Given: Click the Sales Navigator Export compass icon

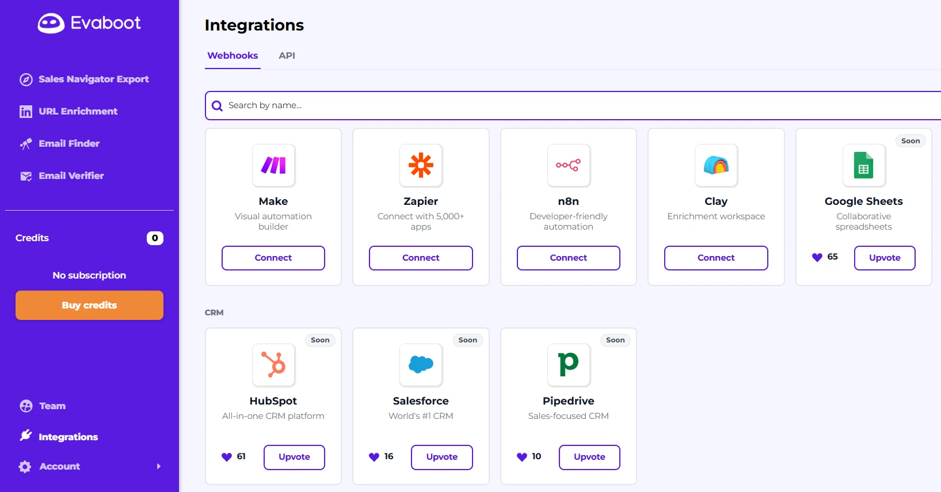Looking at the screenshot, I should pyautogui.click(x=26, y=79).
